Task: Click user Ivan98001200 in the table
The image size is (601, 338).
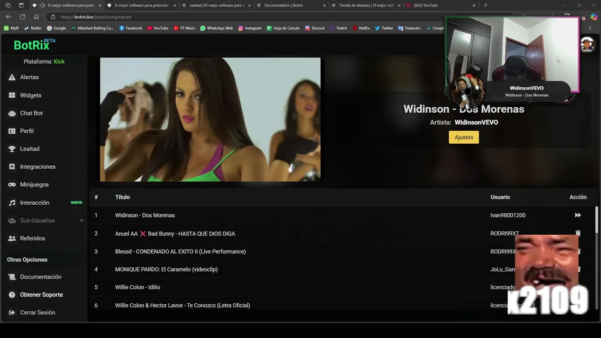Action: coord(508,215)
